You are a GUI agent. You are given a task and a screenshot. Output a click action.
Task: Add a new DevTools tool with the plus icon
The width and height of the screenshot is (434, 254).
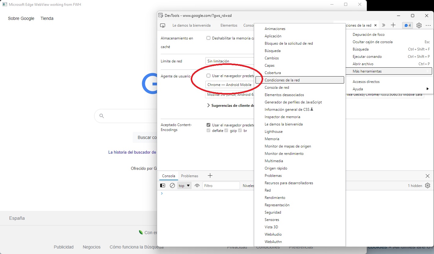(393, 25)
